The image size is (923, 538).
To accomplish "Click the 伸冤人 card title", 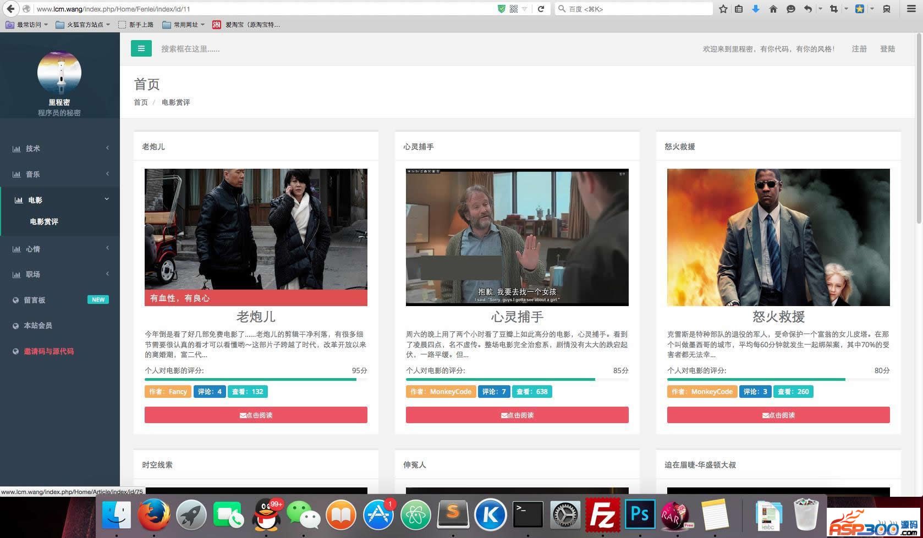I will click(x=415, y=465).
